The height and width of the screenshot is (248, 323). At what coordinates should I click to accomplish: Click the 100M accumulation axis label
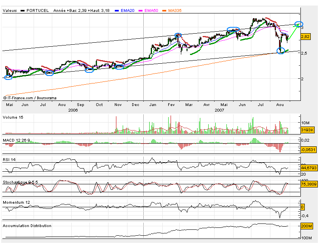(306, 238)
